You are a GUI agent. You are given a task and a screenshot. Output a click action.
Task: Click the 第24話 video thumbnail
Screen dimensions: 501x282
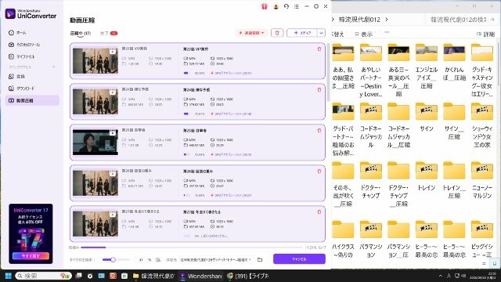[96, 101]
